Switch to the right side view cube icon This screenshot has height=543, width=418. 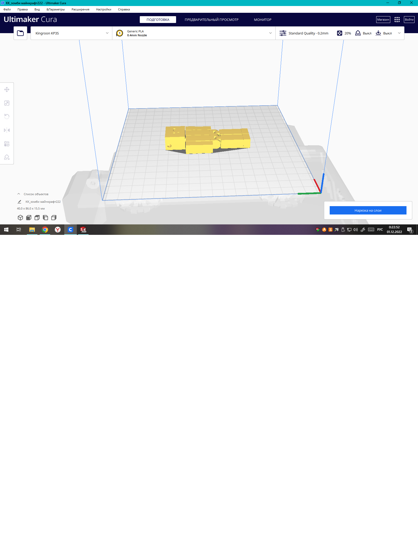54,218
